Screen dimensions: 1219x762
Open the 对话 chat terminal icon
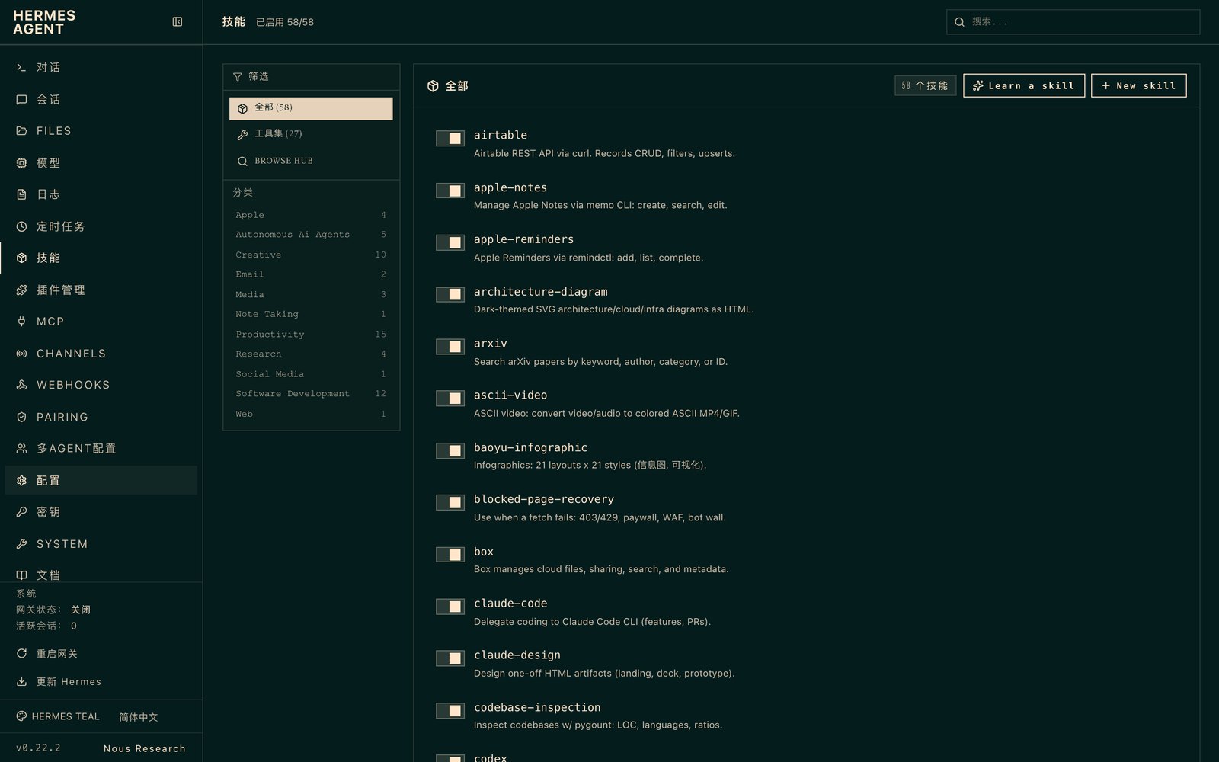21,68
